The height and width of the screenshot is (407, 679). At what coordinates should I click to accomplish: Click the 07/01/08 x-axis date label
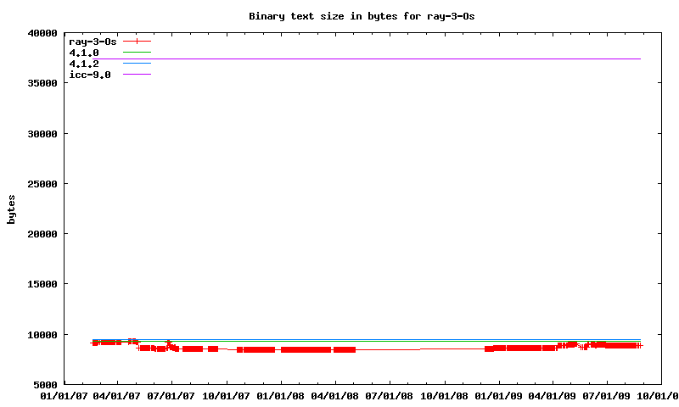click(x=390, y=396)
